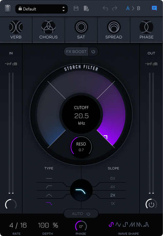Select the SAT effect module
This screenshot has height=236, width=163.
pyautogui.click(x=81, y=30)
